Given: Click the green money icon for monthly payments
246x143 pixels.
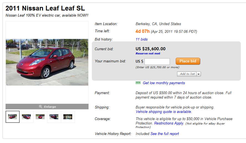Looking at the screenshot, I should (138, 83).
